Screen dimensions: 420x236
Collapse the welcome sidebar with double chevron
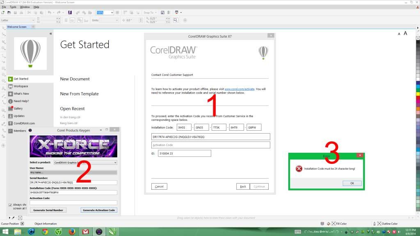coord(51,34)
